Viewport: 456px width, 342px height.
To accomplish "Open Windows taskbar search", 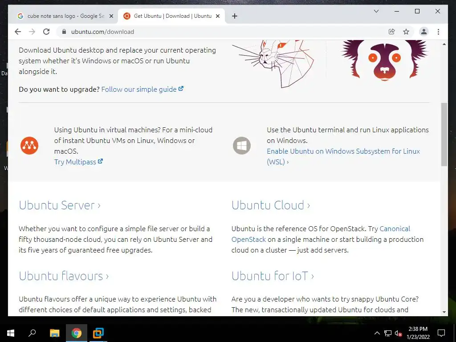I will [32, 333].
